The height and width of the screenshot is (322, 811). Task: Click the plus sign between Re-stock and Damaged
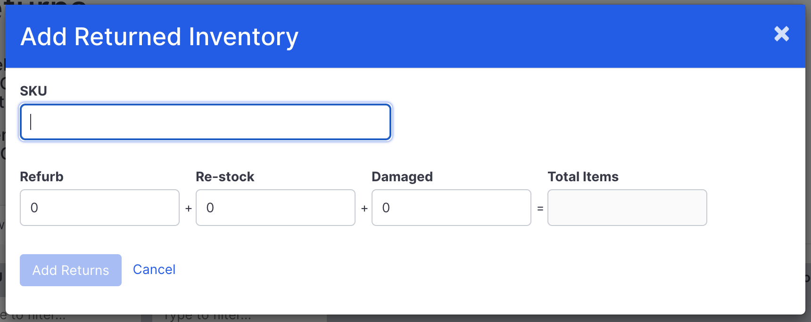[364, 208]
